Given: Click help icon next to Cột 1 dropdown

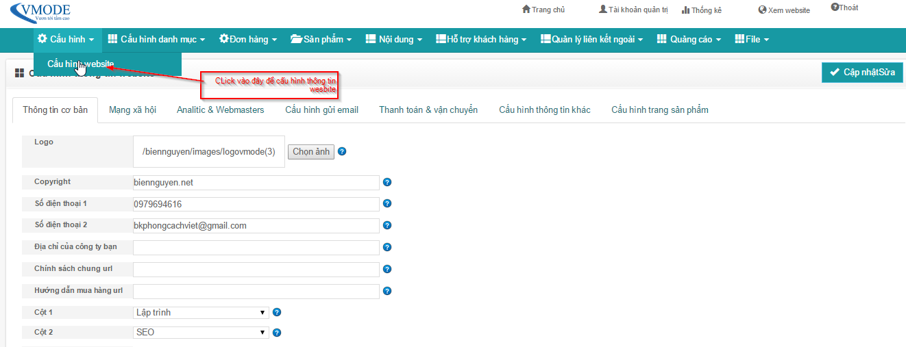Looking at the screenshot, I should pos(277,312).
